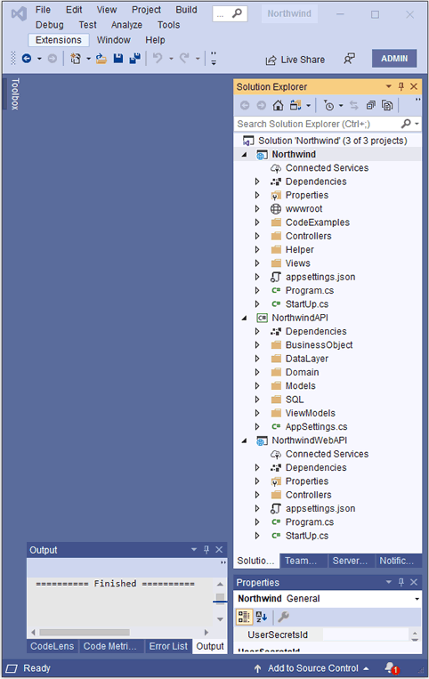The width and height of the screenshot is (429, 679).
Task: Click Add to Source Control
Action: point(312,668)
